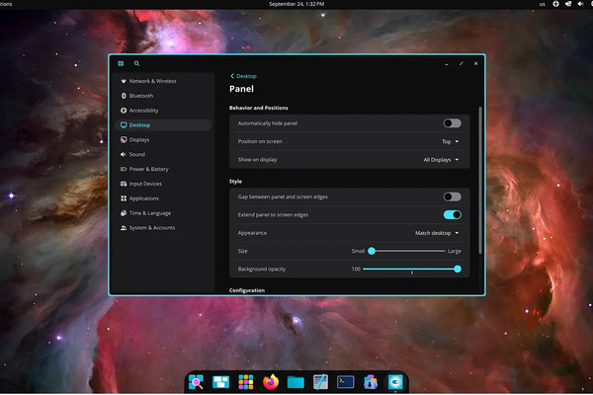Open the workspaces dock icon
593x395 pixels.
pos(220,382)
